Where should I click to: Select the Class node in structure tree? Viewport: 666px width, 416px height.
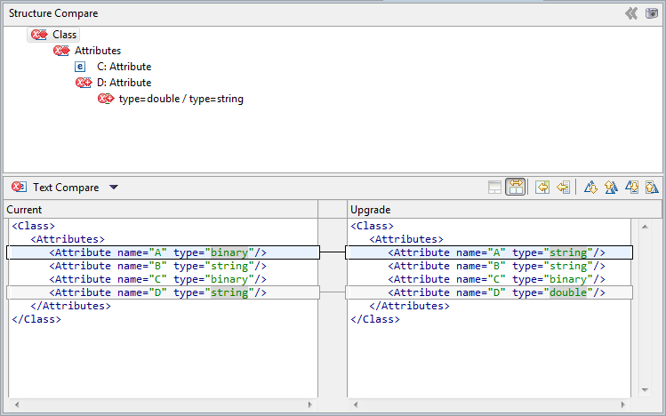point(64,35)
